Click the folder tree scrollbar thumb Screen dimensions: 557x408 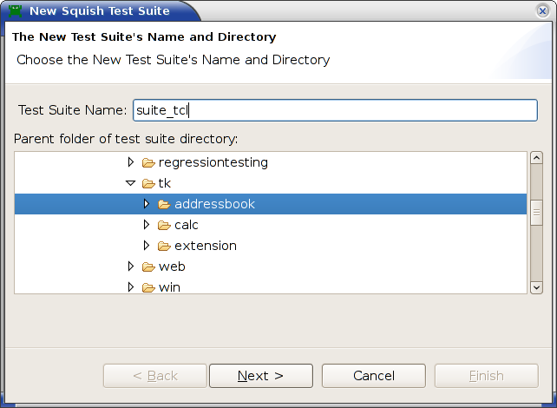click(x=536, y=213)
